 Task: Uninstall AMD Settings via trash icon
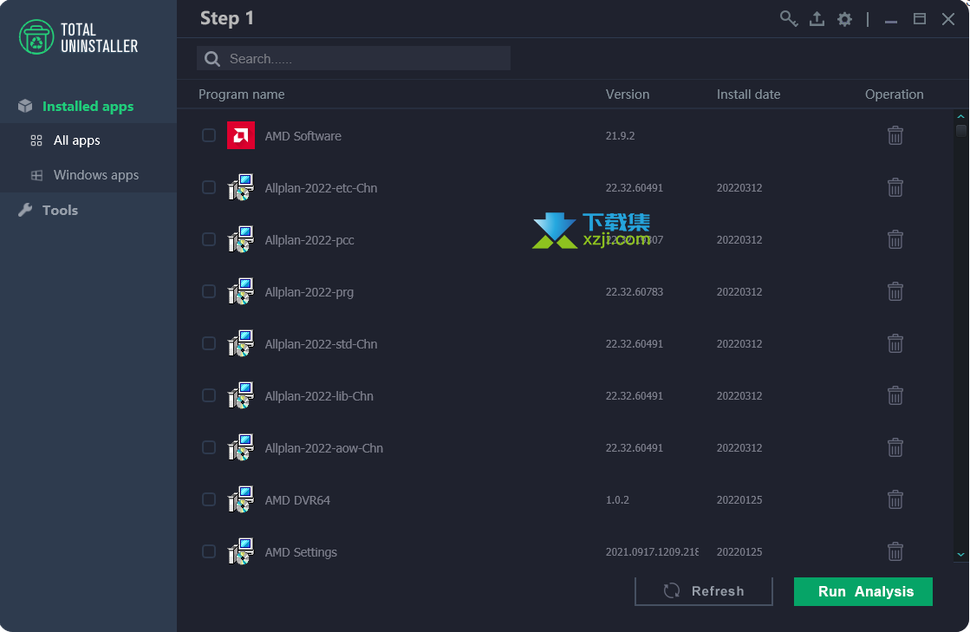895,551
